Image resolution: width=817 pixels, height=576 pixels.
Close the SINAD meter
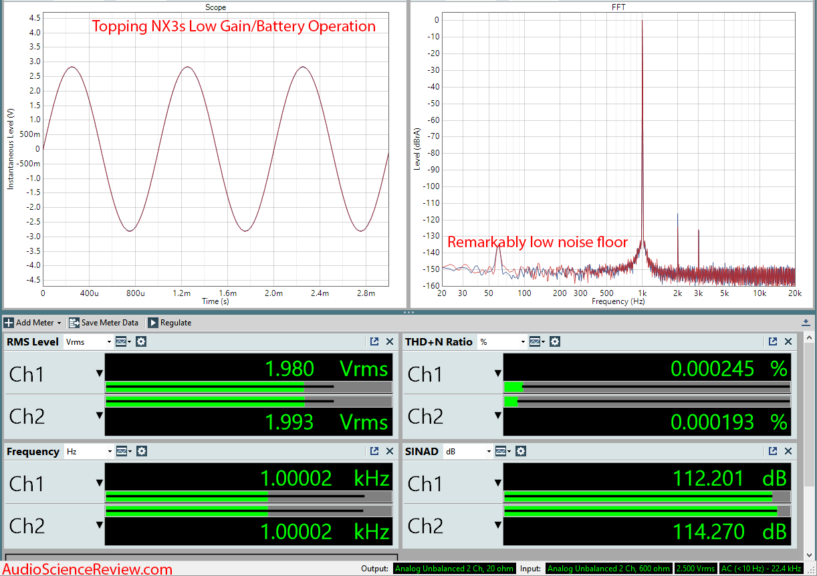pyautogui.click(x=788, y=451)
